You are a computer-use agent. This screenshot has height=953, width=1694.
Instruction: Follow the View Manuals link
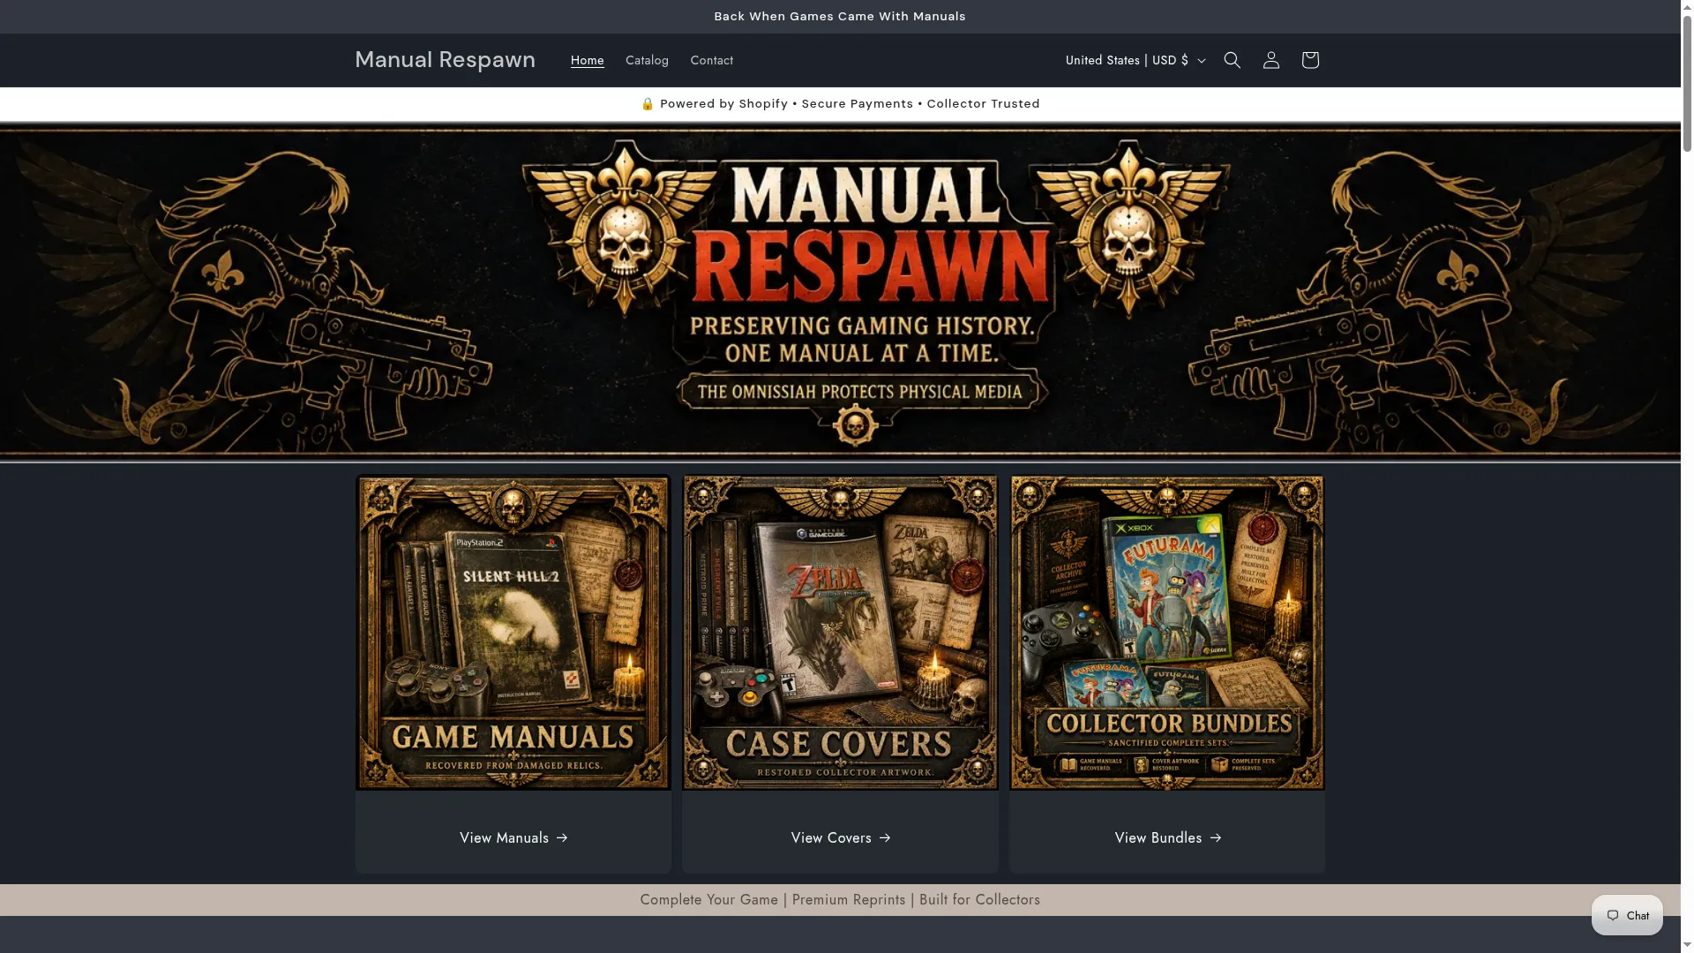pos(513,838)
